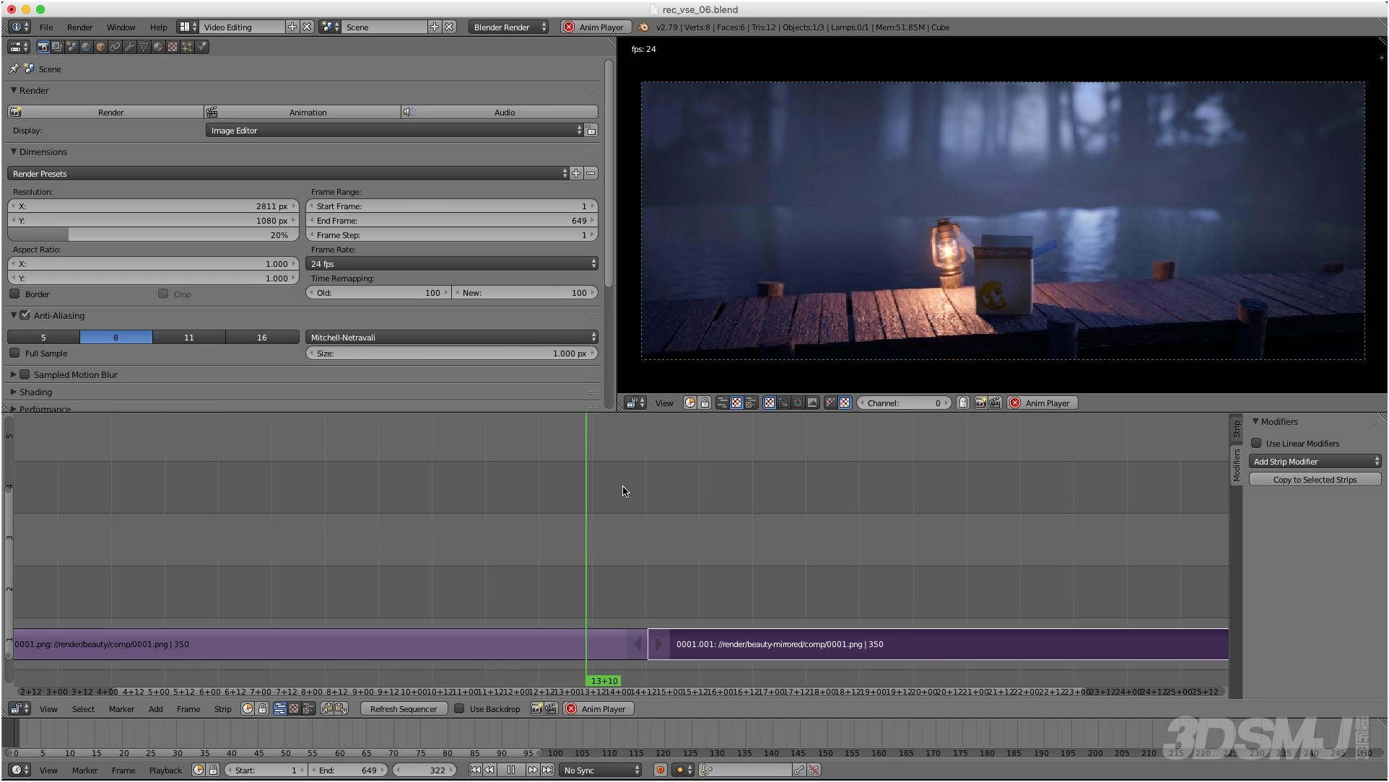
Task: Select 5 anti-aliasing samples
Action: (x=43, y=337)
